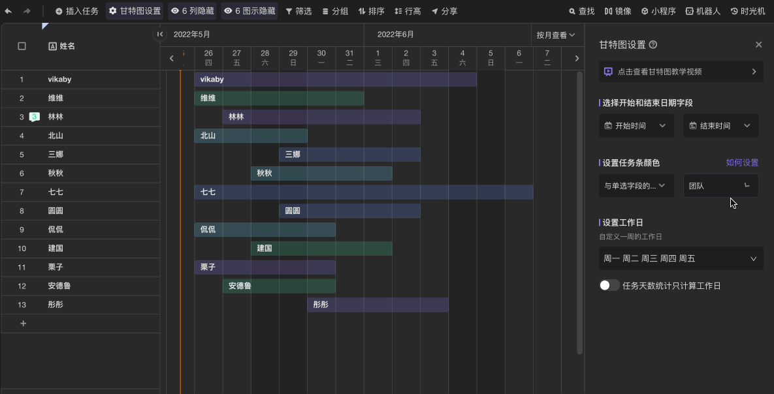Open the Row Height (行高) option
Viewport: 774px width, 394px height.
coord(408,11)
